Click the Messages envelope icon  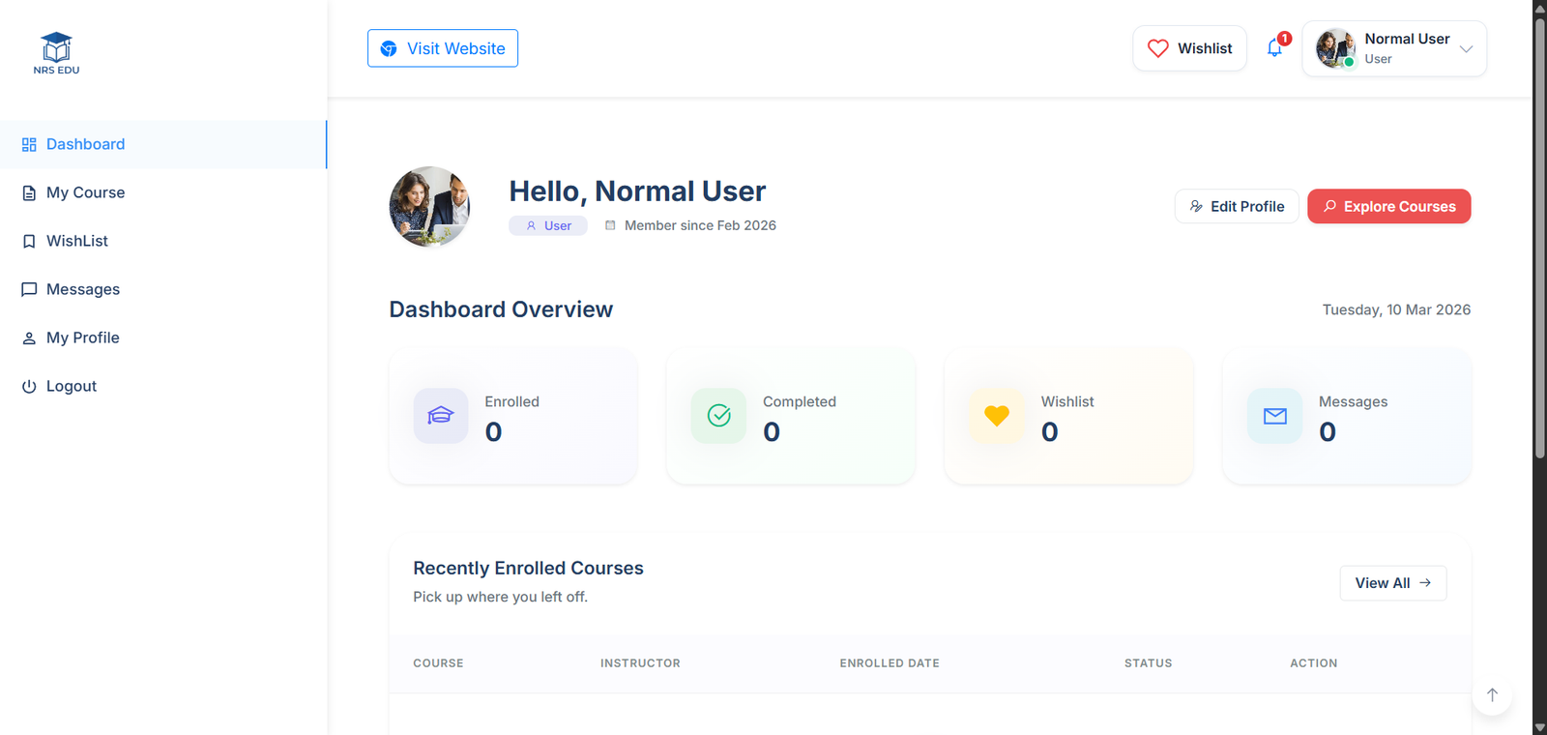[1274, 416]
